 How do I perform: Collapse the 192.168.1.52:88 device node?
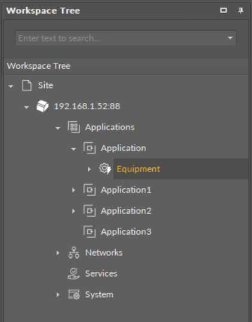pos(26,107)
